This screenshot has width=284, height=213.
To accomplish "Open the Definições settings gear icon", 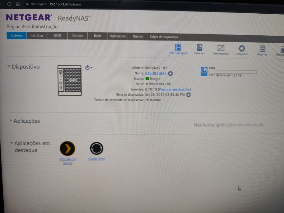I will click(x=242, y=49).
